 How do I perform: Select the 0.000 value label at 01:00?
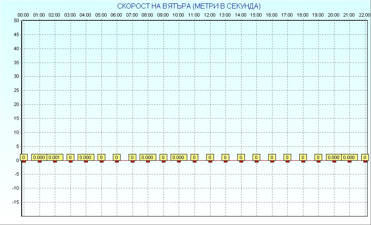click(39, 157)
